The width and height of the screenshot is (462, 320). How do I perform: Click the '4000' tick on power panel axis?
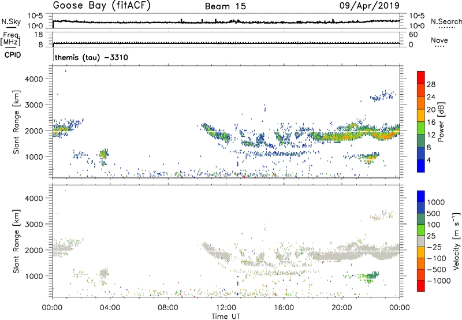(34, 79)
